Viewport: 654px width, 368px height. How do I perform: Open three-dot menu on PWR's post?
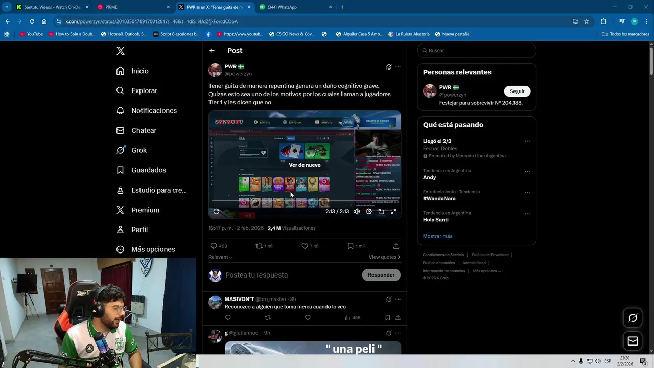point(398,67)
